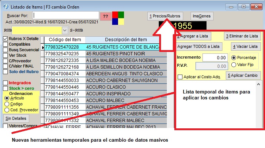Viewport: 265px width, 148px height.
Task: Click the yellow color square
Action: (x=121, y=22)
